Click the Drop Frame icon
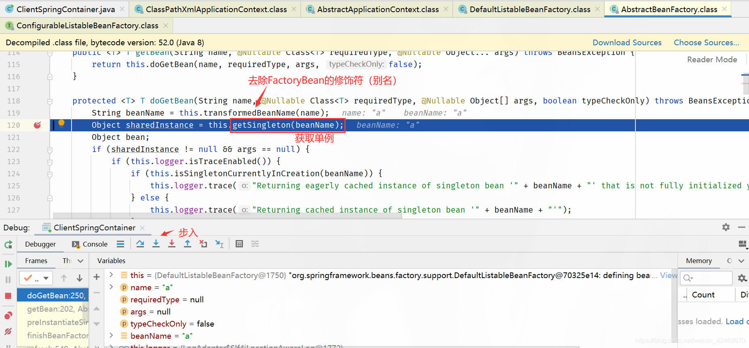749x348 pixels. (203, 244)
